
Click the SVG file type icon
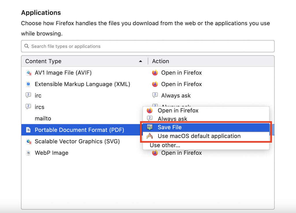(x=28, y=142)
